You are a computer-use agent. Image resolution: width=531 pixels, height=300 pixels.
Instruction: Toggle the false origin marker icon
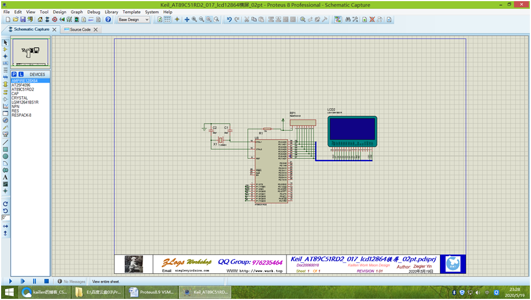pyautogui.click(x=177, y=20)
